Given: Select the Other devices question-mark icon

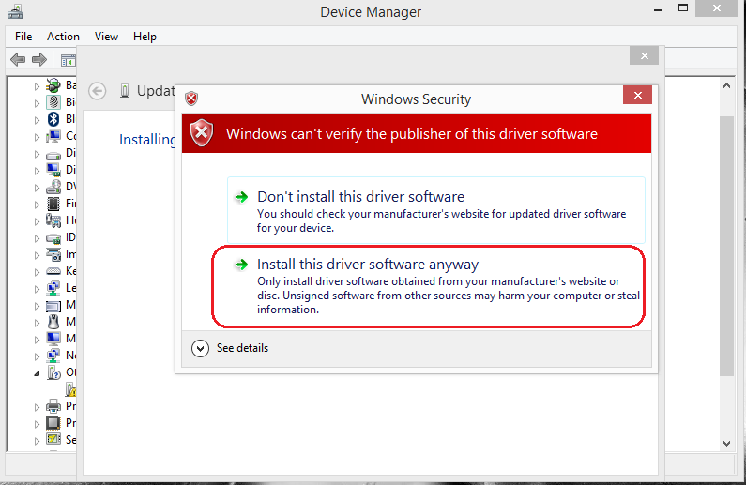Looking at the screenshot, I should pyautogui.click(x=53, y=372).
